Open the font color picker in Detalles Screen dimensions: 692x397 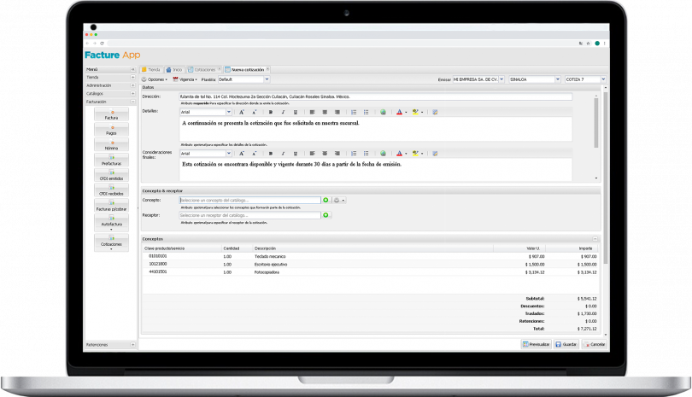(x=401, y=112)
